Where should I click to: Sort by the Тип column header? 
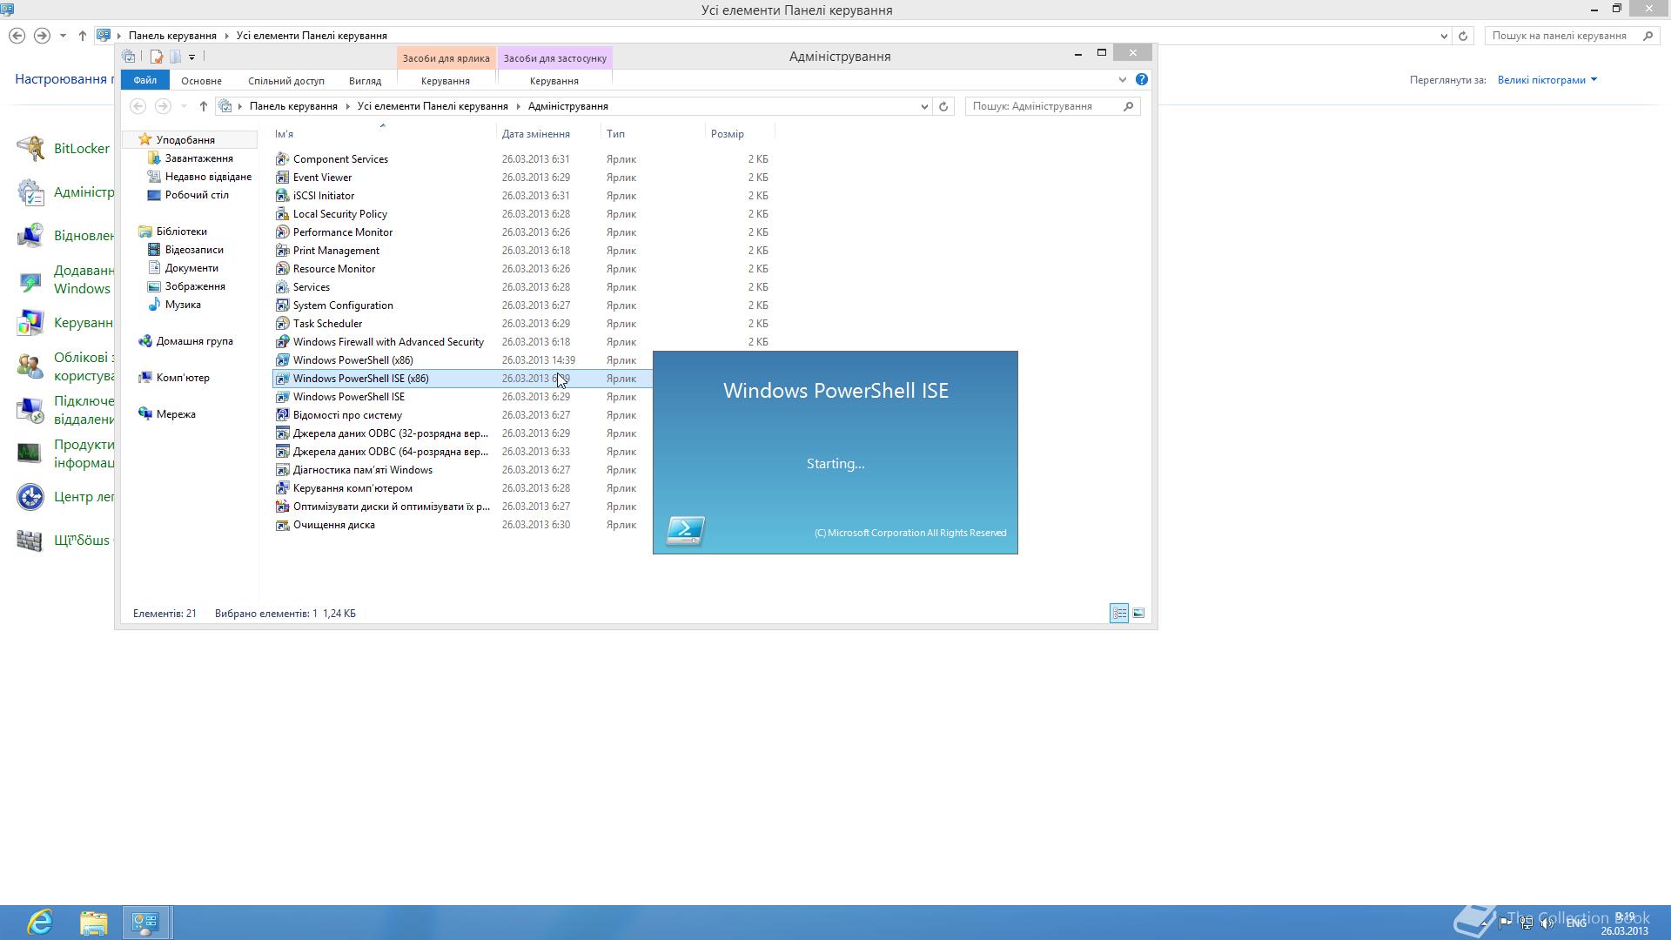[654, 134]
